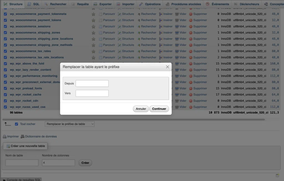Click the select-all arrow icon beside Tout cocher
This screenshot has height=181, width=284.
(x=7, y=124)
